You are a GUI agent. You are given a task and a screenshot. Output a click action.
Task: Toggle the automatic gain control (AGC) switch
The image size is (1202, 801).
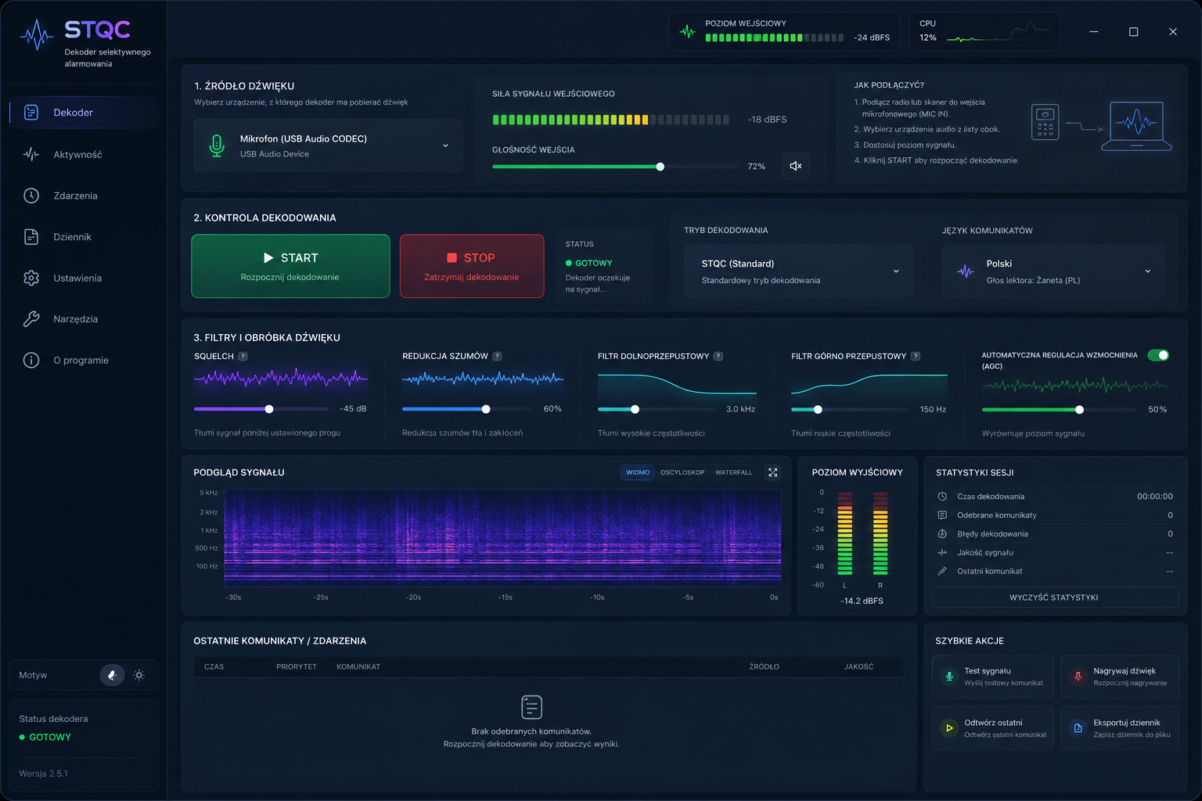pyautogui.click(x=1158, y=355)
